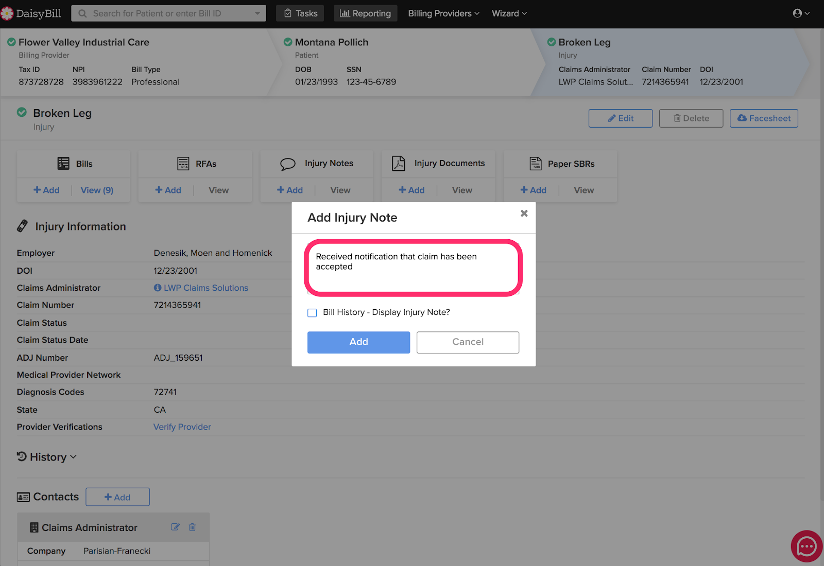Click the Claims Administrator building icon
This screenshot has width=824, height=566.
pos(34,527)
